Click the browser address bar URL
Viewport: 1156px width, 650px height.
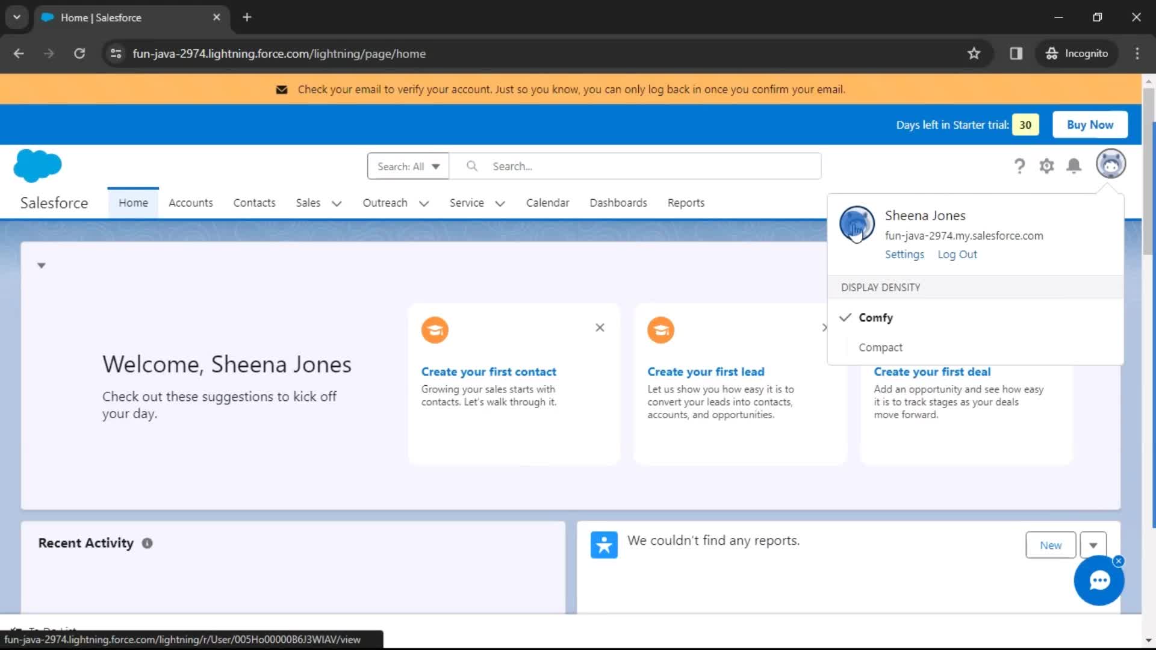tap(279, 54)
